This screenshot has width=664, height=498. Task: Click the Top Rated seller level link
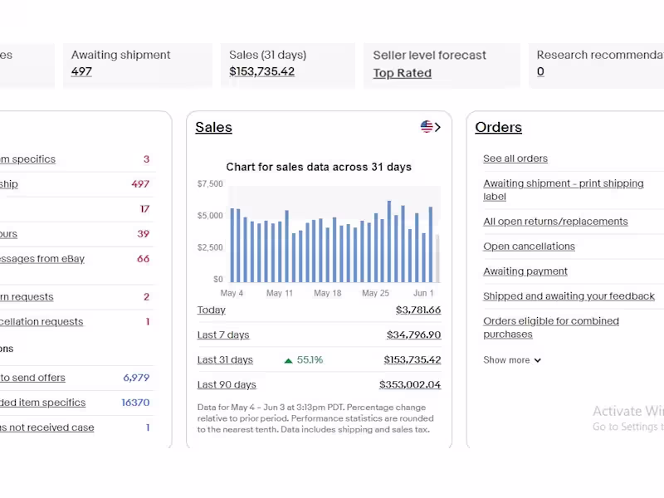pos(402,73)
